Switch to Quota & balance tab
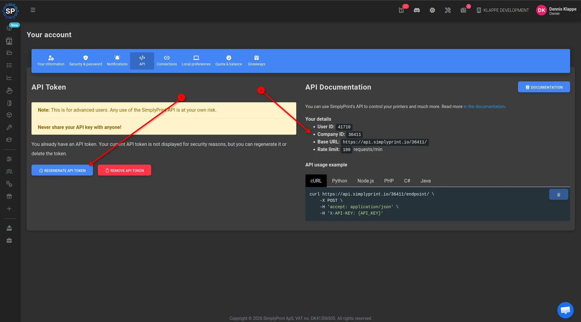The height and width of the screenshot is (322, 581). pos(229,61)
